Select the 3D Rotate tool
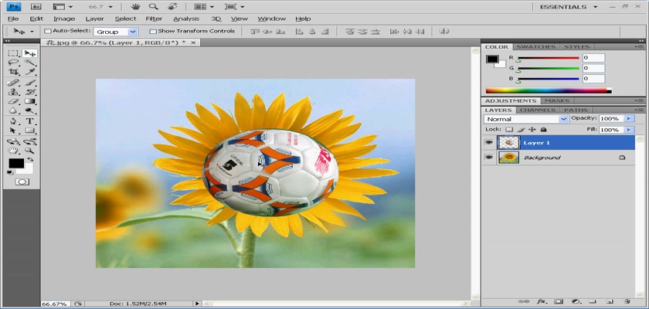Screen dimensions: 649x309 coord(14,141)
